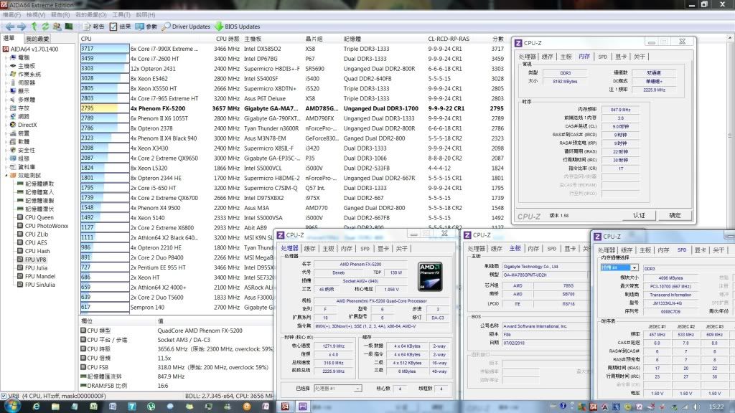Switch to the 我的最愛 favorites tab

37,39
